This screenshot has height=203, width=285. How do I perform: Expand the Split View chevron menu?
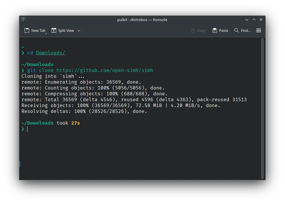pyautogui.click(x=79, y=31)
